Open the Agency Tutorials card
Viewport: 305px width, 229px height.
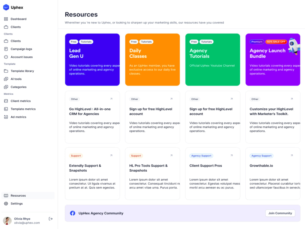pos(213,60)
